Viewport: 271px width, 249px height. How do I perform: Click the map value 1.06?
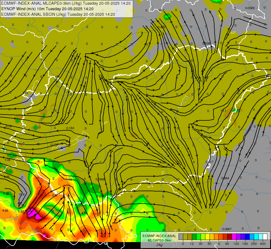(7, 160)
